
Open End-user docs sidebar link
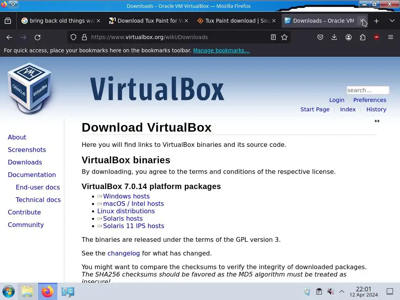coord(38,187)
